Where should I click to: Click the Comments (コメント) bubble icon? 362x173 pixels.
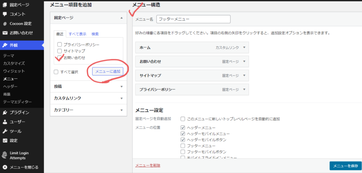click(x=5, y=15)
